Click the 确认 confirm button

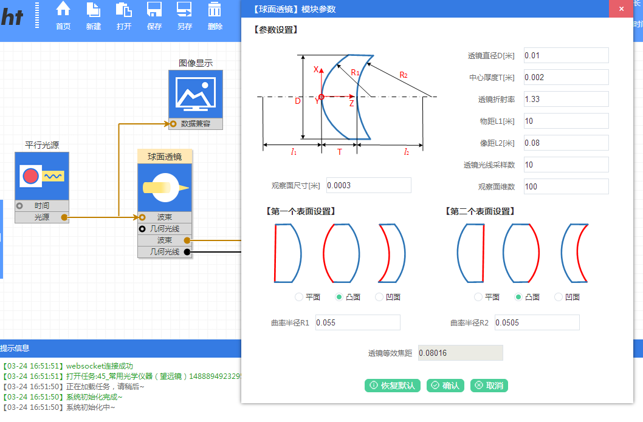(445, 386)
